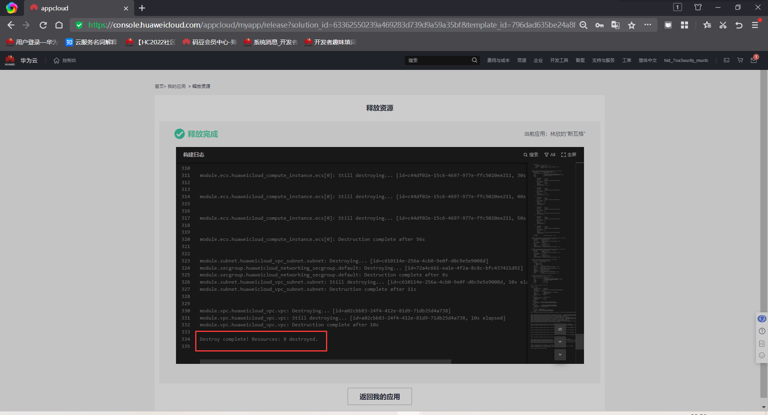This screenshot has width=768, height=415.
Task: Open the 用户登录—华为 bookmark
Action: (32, 42)
